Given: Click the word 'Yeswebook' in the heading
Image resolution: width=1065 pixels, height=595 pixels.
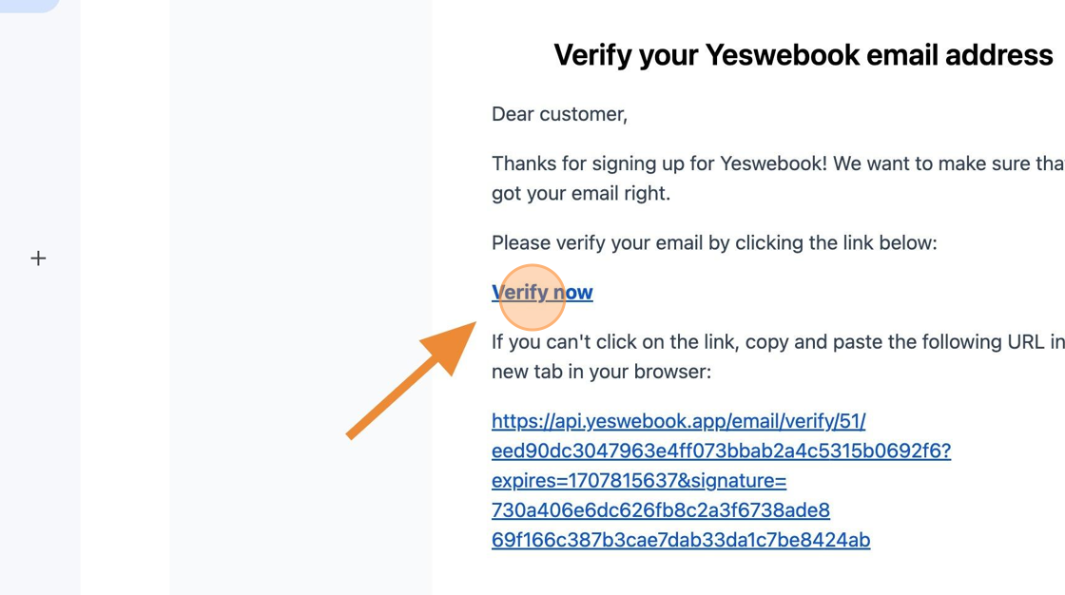Looking at the screenshot, I should [x=783, y=55].
